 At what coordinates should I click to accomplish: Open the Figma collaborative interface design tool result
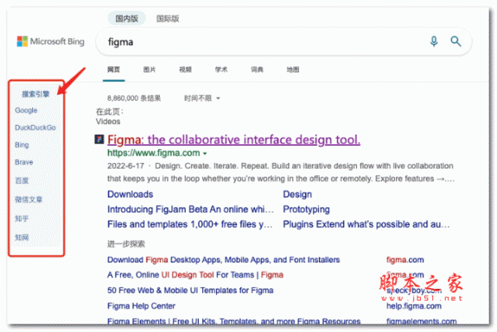click(x=234, y=139)
